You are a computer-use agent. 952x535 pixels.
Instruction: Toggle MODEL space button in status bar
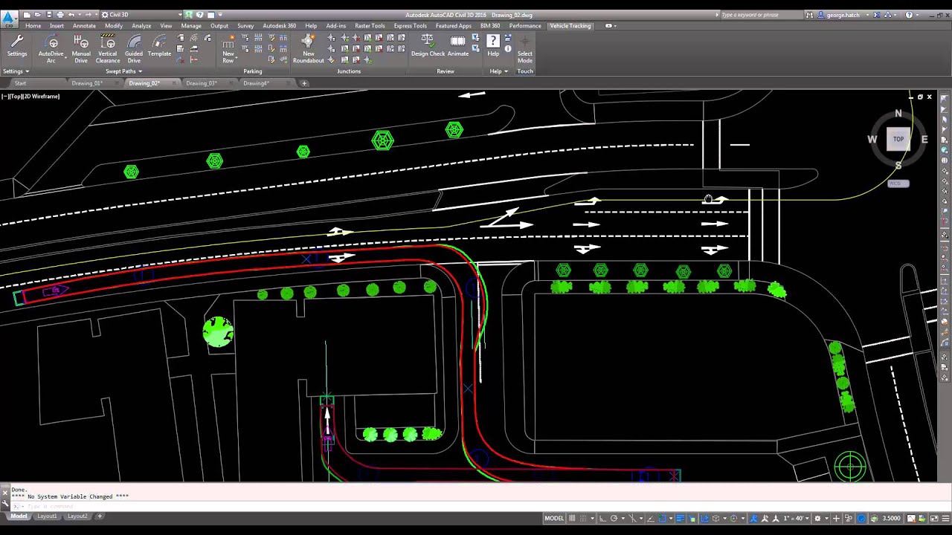pos(554,519)
